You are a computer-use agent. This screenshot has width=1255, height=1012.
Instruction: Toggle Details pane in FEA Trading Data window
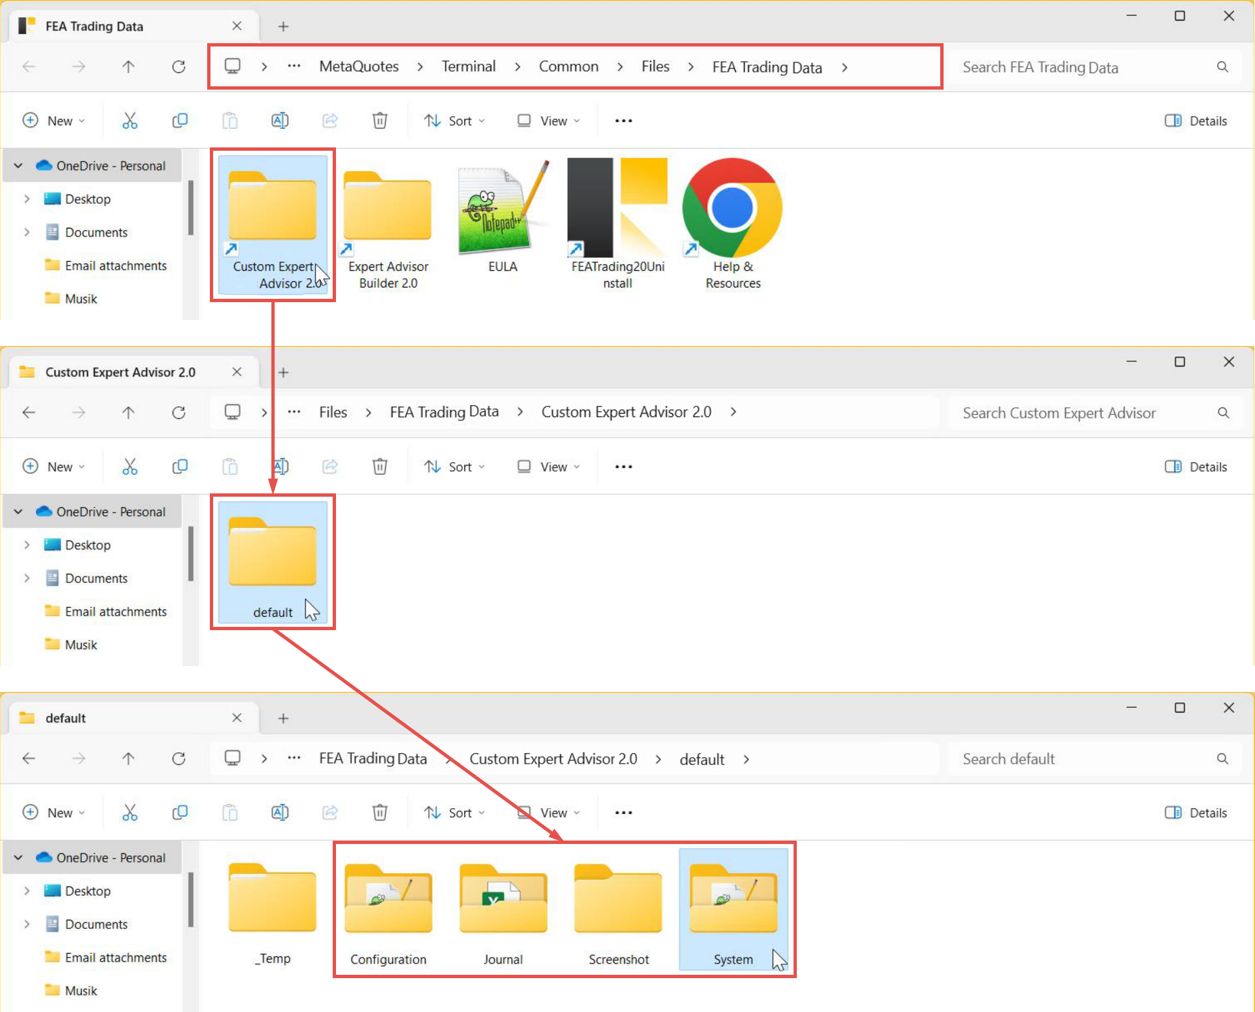coord(1196,121)
